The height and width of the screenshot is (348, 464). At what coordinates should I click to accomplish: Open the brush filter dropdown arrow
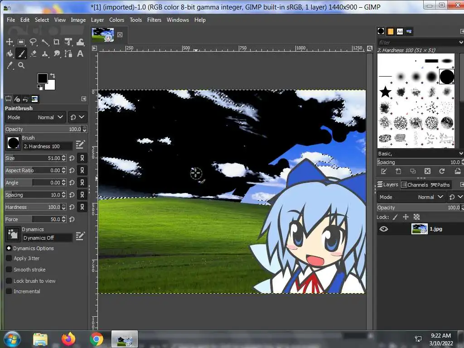tap(461, 42)
